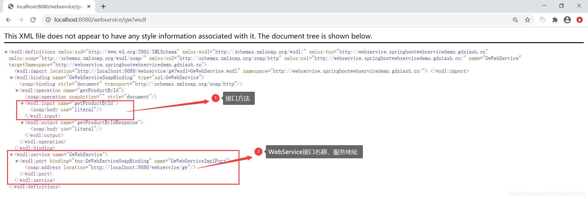The width and height of the screenshot is (588, 199).
Task: Click the xmlns:soap namespace declaration line
Action: (x=265, y=58)
